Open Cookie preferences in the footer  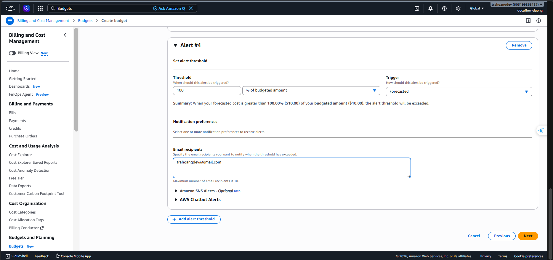pos(528,256)
